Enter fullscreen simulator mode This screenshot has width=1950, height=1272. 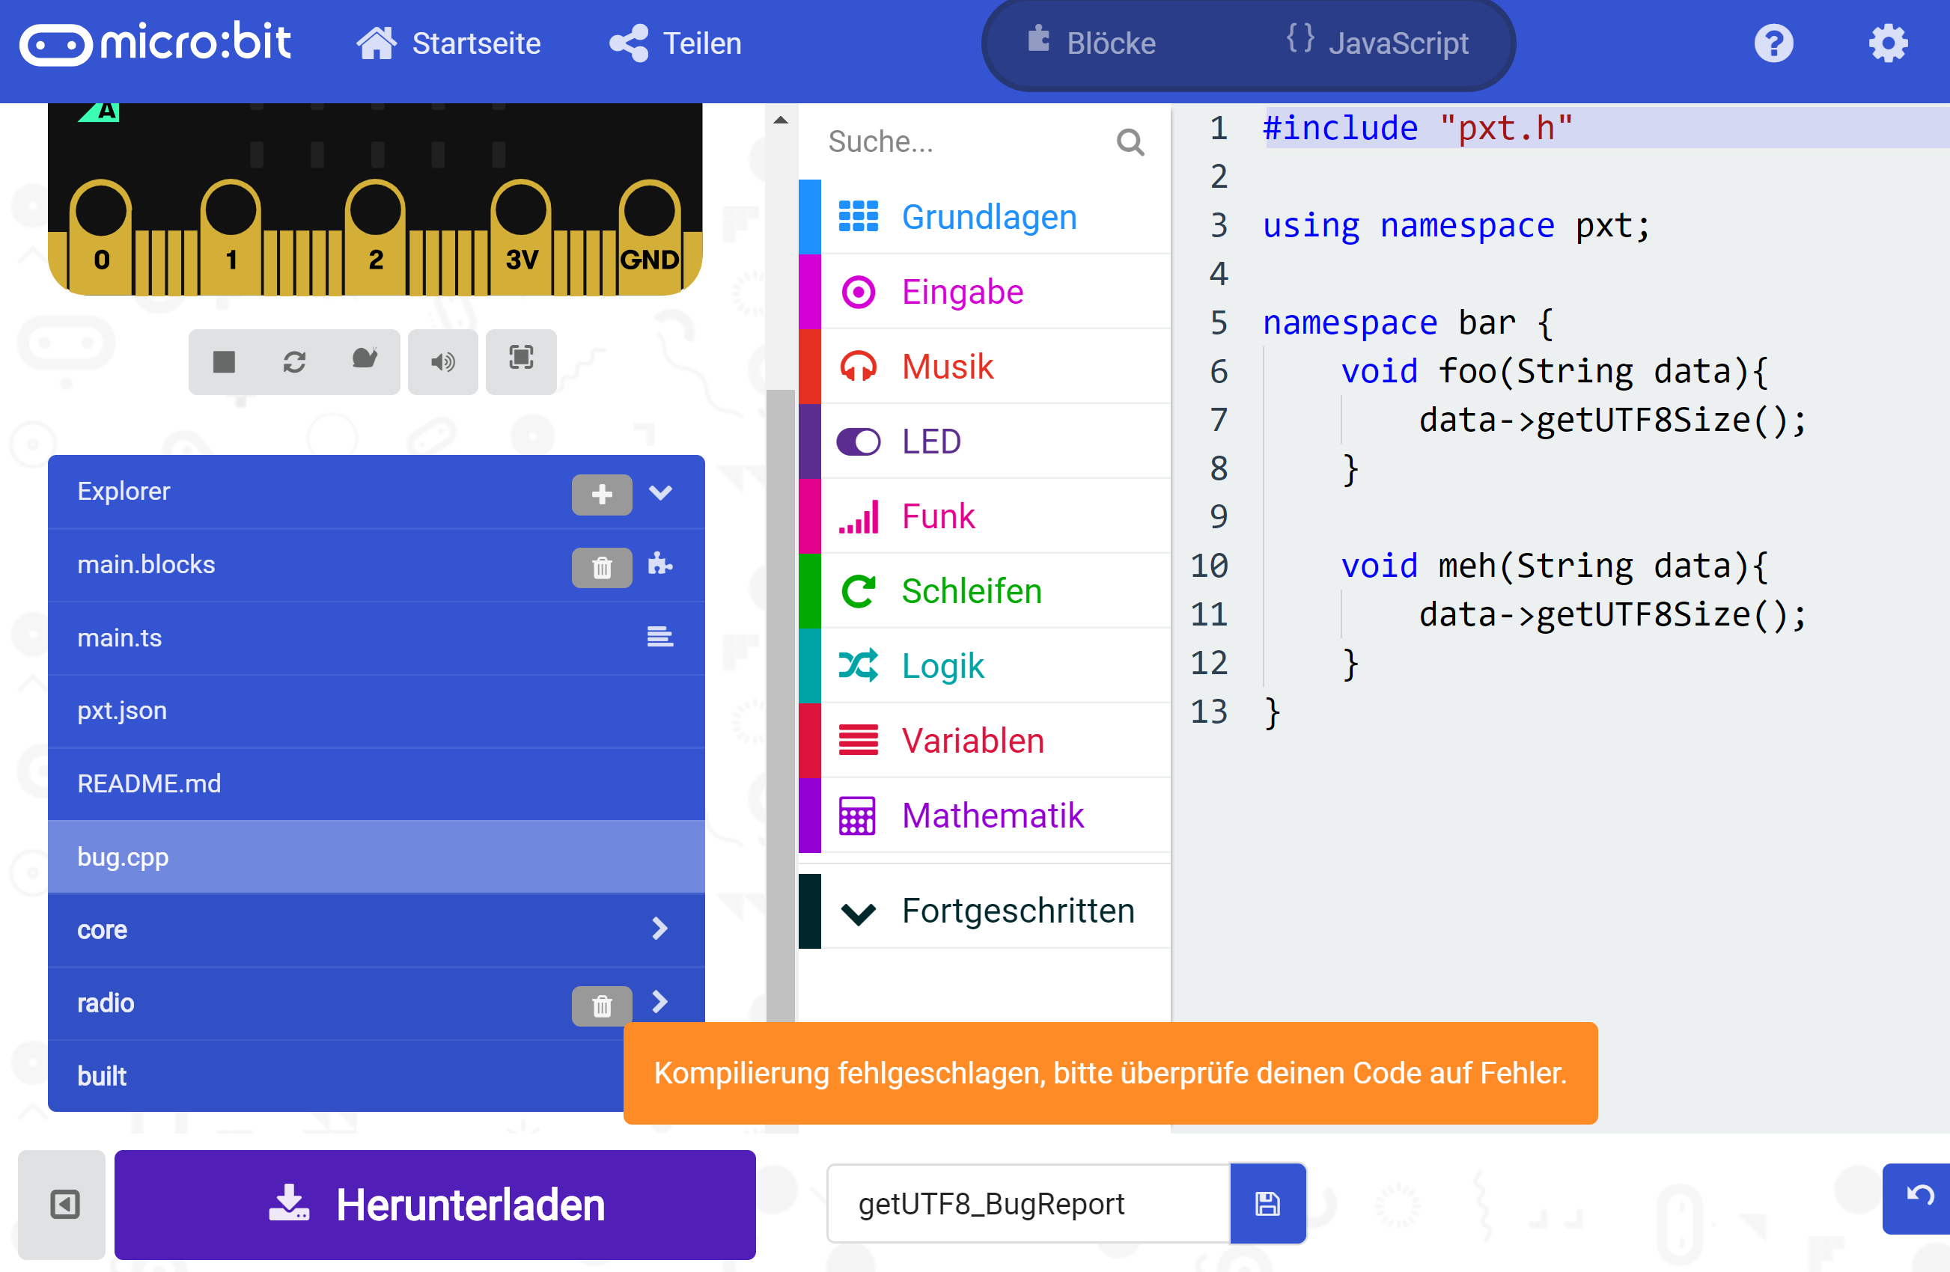click(x=521, y=361)
